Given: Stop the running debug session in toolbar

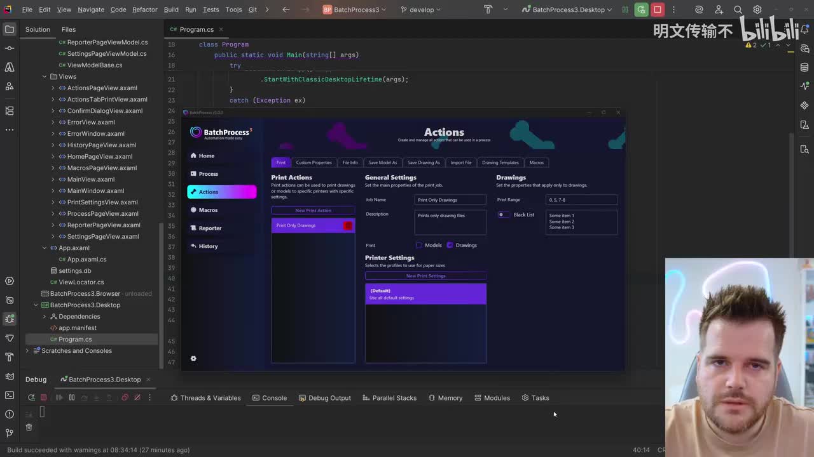Looking at the screenshot, I should tap(658, 10).
